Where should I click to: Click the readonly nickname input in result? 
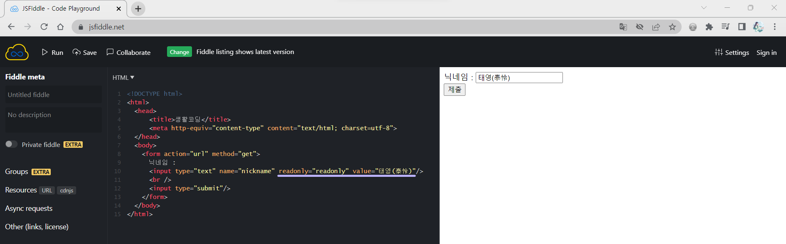coord(519,77)
